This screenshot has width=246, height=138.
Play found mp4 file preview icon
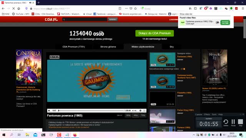point(217,23)
